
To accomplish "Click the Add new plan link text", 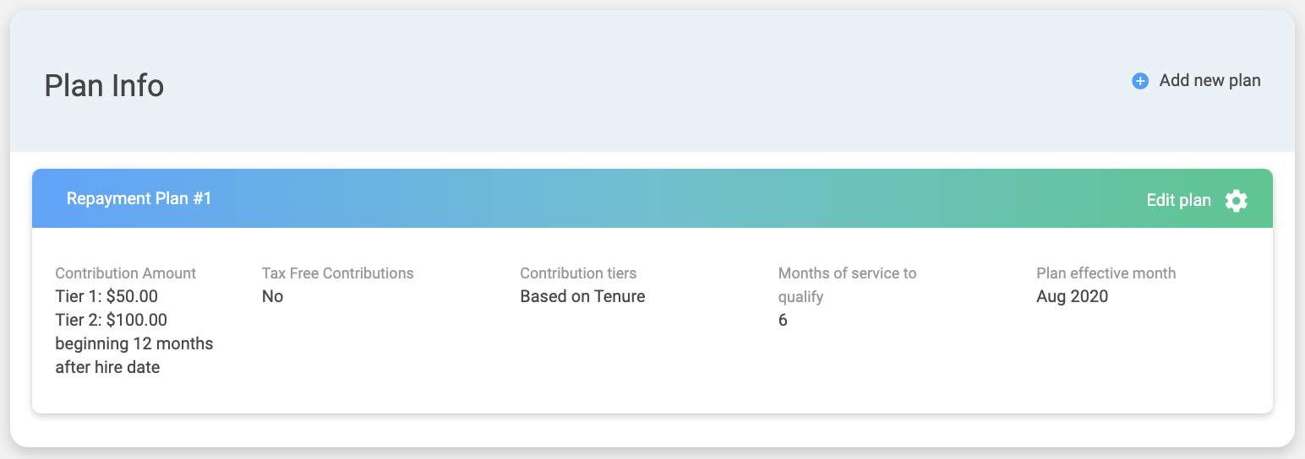I will 1209,81.
